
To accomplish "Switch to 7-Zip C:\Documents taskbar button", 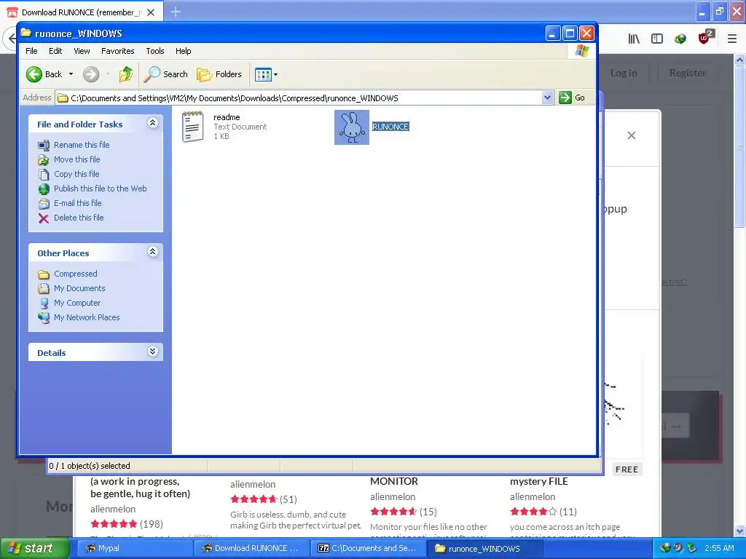I will pos(368,548).
